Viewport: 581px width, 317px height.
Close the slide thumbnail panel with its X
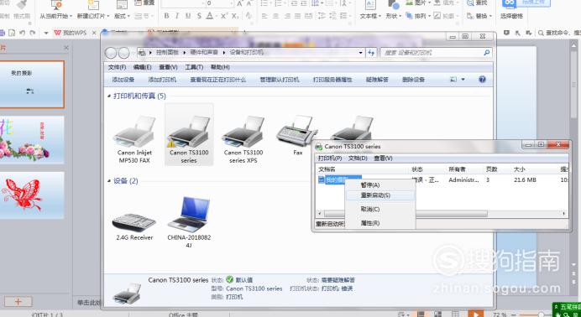(x=66, y=48)
